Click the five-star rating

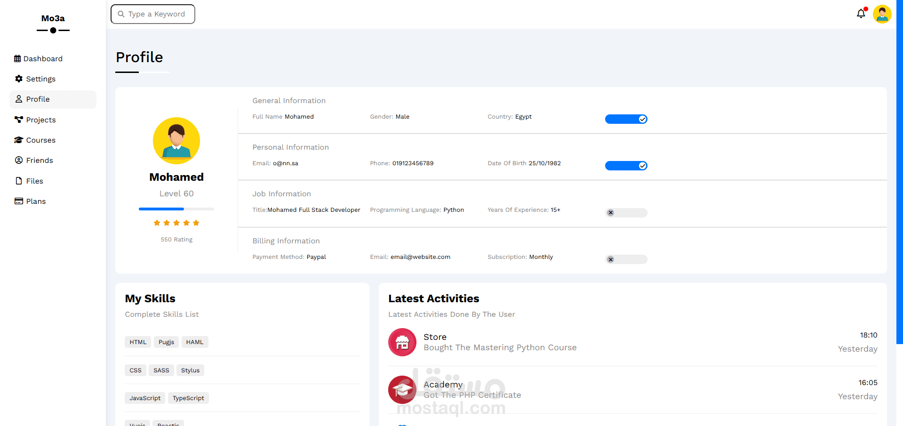pyautogui.click(x=176, y=223)
